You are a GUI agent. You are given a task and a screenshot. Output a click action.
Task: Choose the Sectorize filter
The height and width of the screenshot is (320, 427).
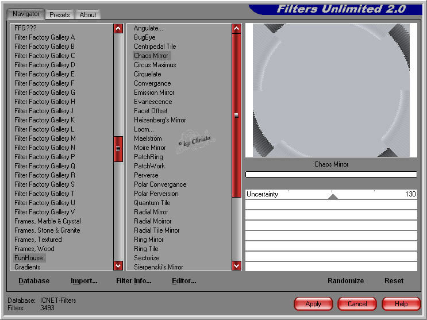click(147, 258)
